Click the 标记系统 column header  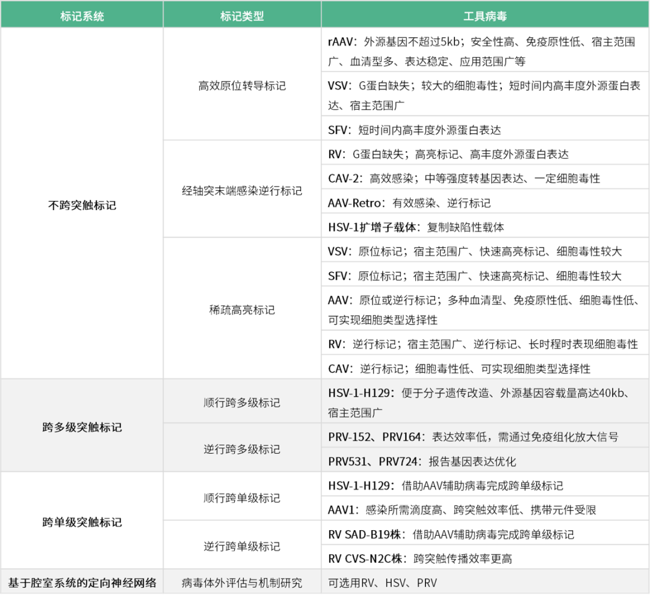(x=82, y=16)
